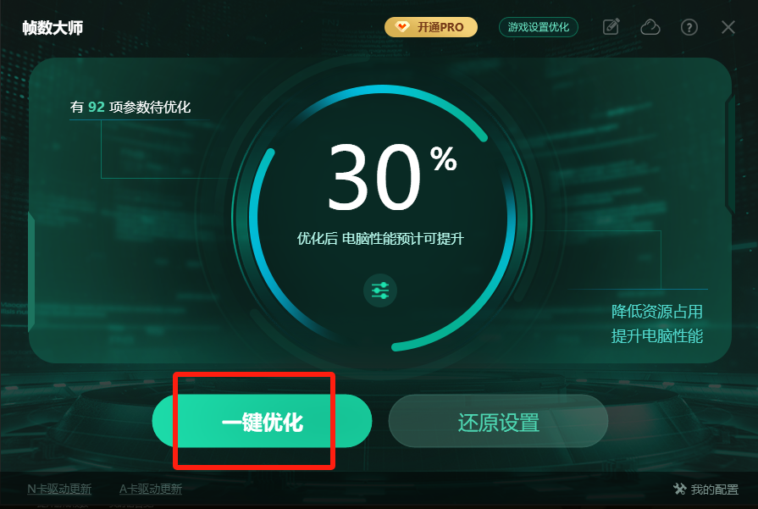This screenshot has height=509, width=758.
Task: Click the optimization sliders settings icon
Action: [380, 290]
